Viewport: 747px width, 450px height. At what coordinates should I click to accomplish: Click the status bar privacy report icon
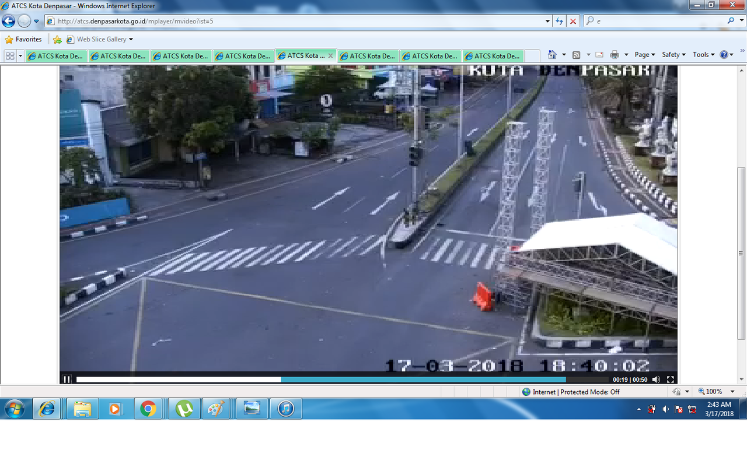point(677,392)
